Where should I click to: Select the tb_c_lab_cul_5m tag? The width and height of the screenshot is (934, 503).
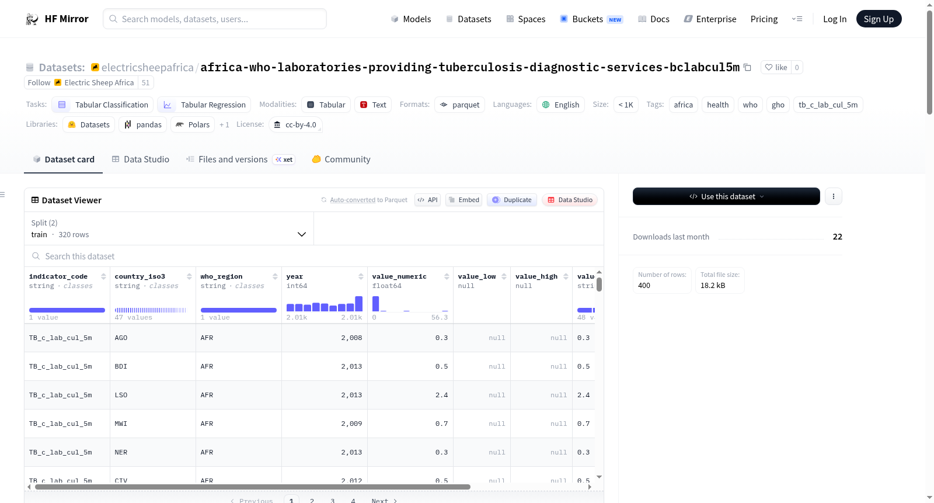point(828,105)
